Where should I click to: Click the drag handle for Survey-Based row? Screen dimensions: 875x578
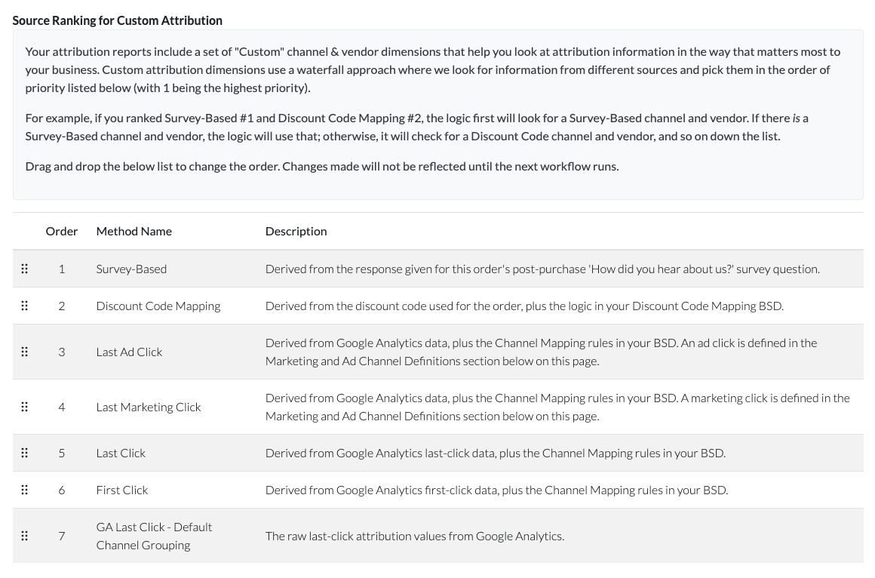coord(25,269)
